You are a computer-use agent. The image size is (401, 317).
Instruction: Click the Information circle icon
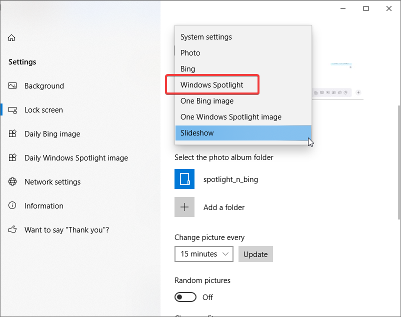tap(12, 205)
